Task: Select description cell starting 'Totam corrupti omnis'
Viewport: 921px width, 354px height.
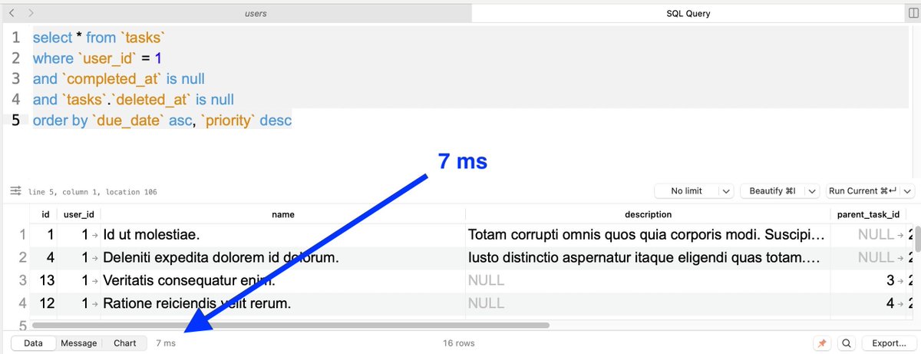Action: (648, 234)
